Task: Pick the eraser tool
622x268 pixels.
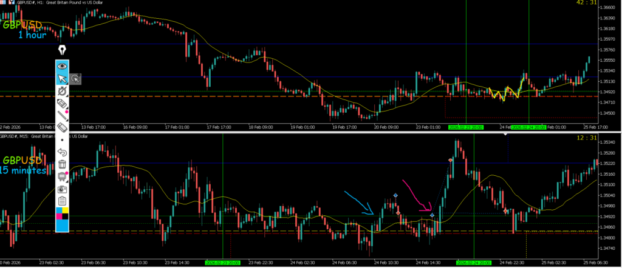Action: pos(61,128)
